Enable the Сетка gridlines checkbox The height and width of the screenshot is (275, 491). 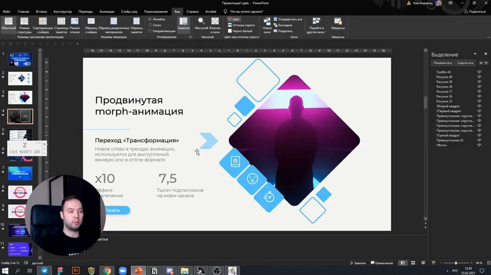coord(150,25)
